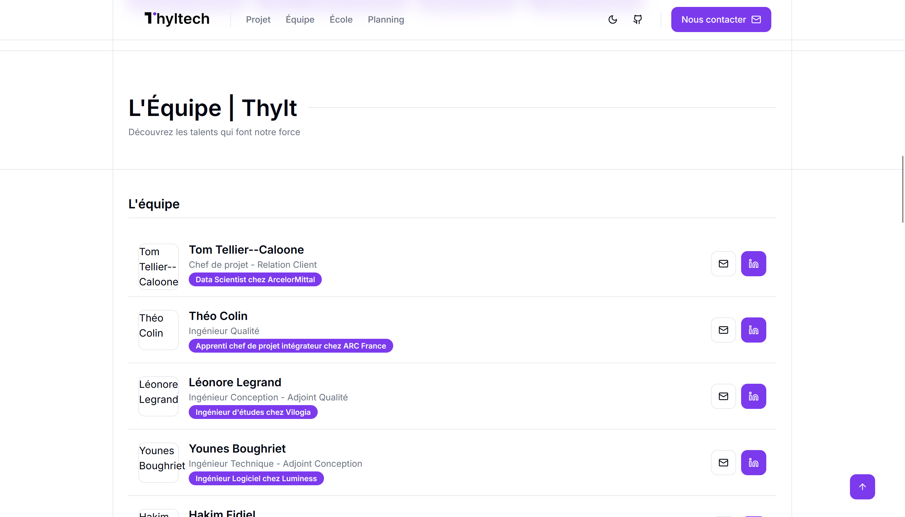Click email icon for Théo Colin
The width and height of the screenshot is (905, 517).
pos(723,330)
